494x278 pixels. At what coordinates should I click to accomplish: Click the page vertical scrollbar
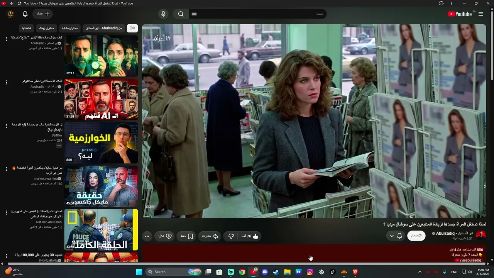pos(492,46)
